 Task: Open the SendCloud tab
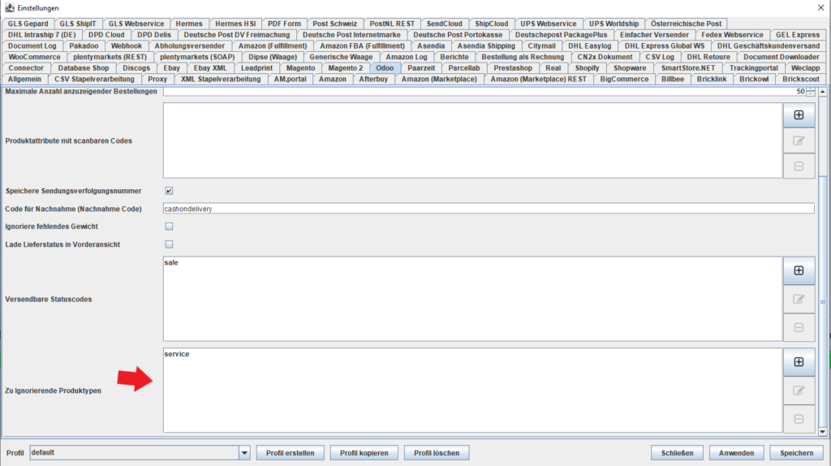pyautogui.click(x=444, y=24)
